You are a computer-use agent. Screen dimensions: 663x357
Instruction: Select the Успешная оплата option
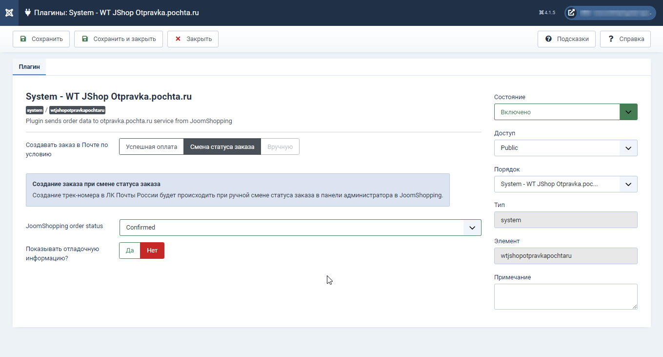pos(151,147)
